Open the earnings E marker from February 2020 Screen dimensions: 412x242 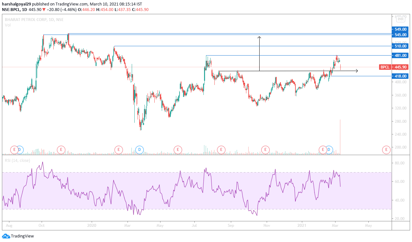(118, 150)
